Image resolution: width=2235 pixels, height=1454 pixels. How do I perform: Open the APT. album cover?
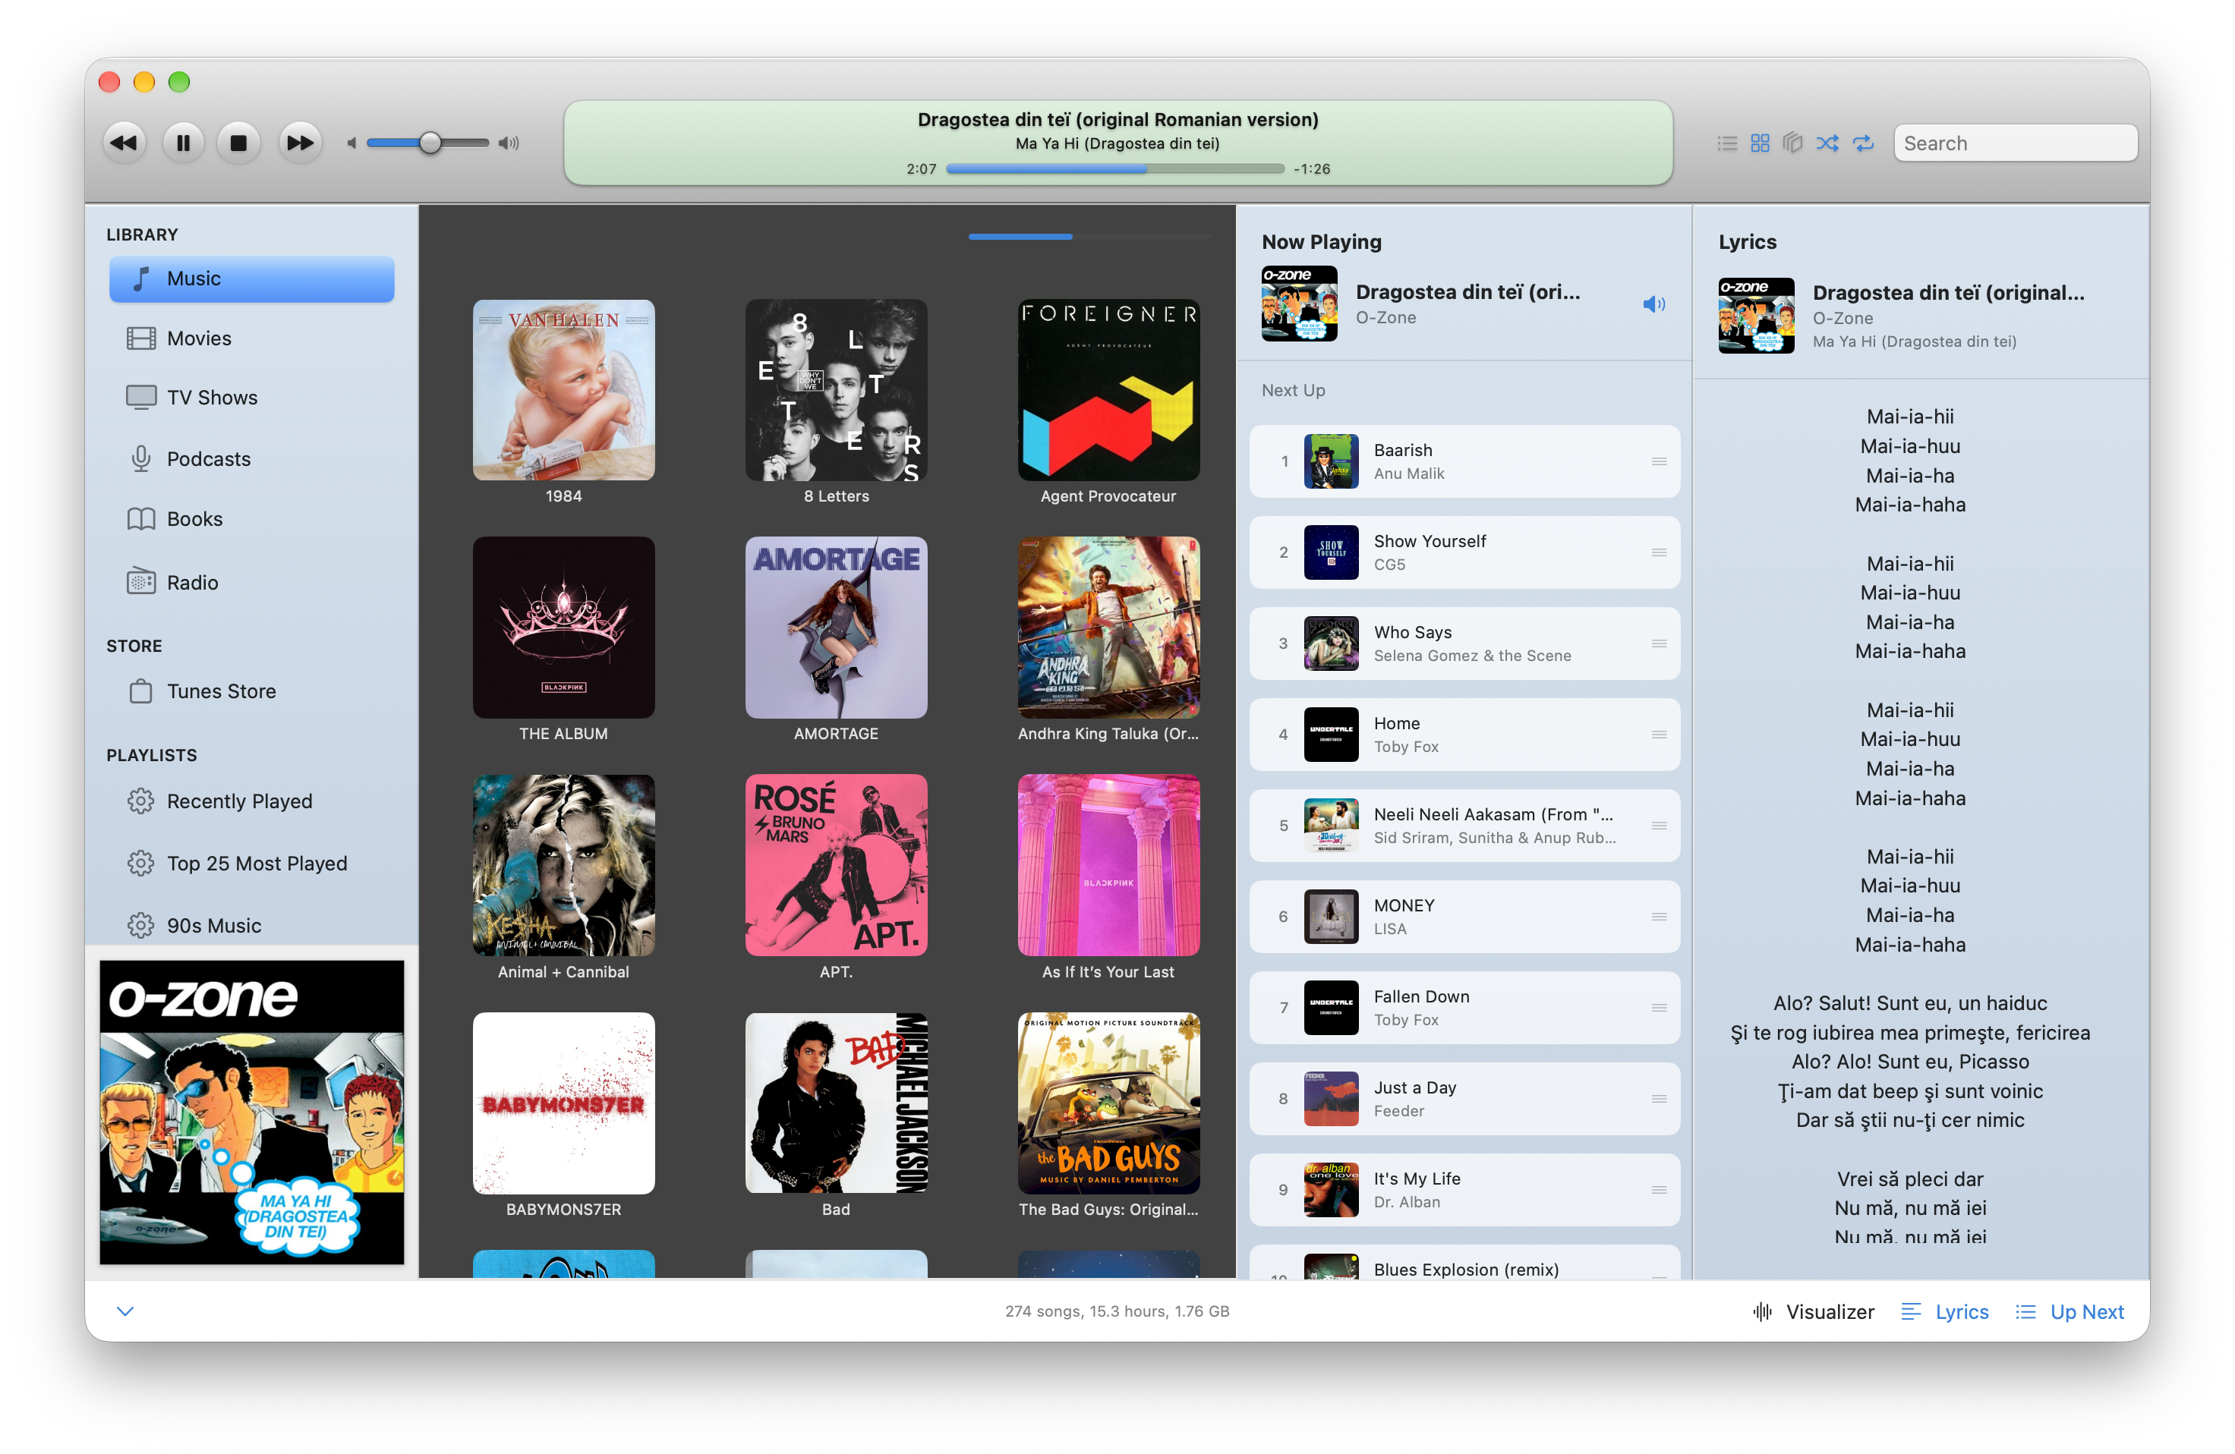836,865
